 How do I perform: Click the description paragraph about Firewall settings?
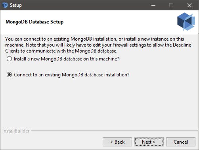(98, 45)
